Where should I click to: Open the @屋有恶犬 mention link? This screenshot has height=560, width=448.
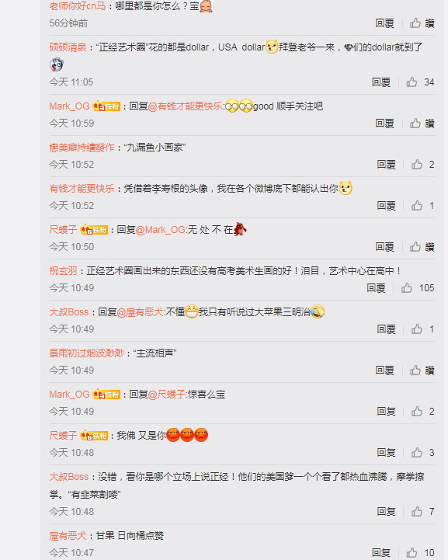[140, 312]
